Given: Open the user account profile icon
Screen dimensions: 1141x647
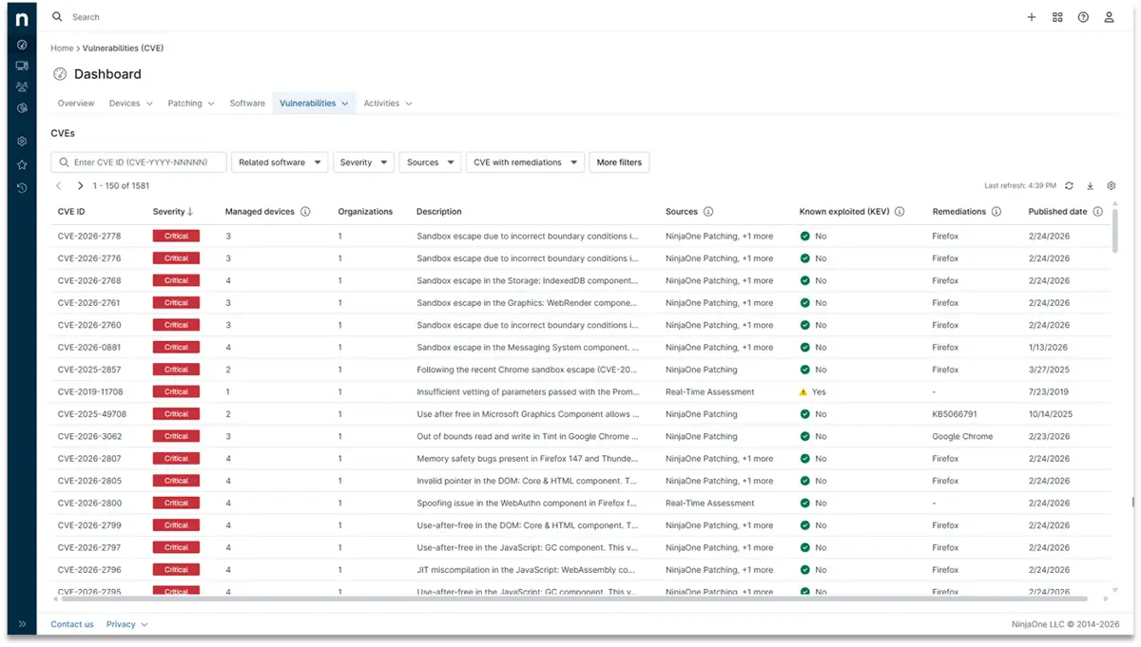Looking at the screenshot, I should click(1109, 17).
